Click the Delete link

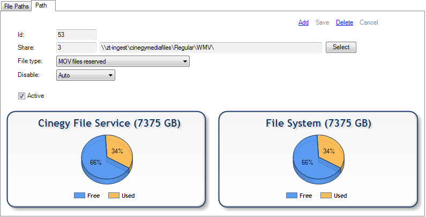point(345,22)
